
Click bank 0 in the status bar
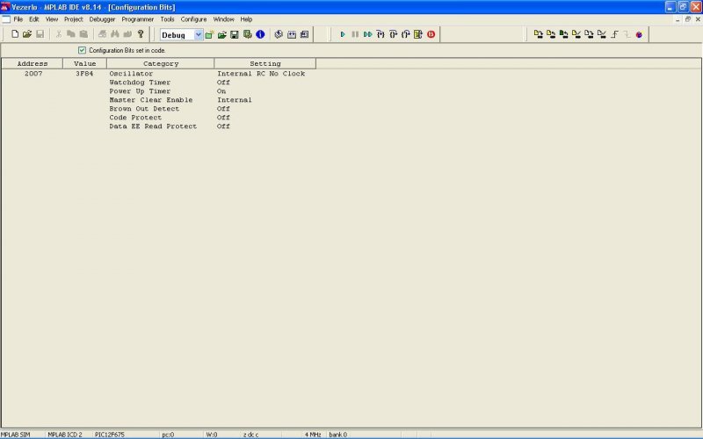pos(337,435)
